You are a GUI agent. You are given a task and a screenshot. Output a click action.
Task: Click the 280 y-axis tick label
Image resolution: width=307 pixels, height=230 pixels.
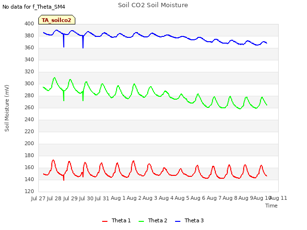29,96
